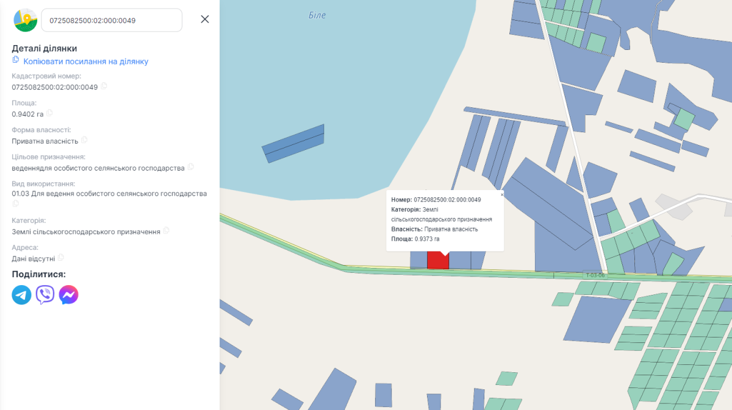Select the red highlighted parcel

pyautogui.click(x=438, y=261)
